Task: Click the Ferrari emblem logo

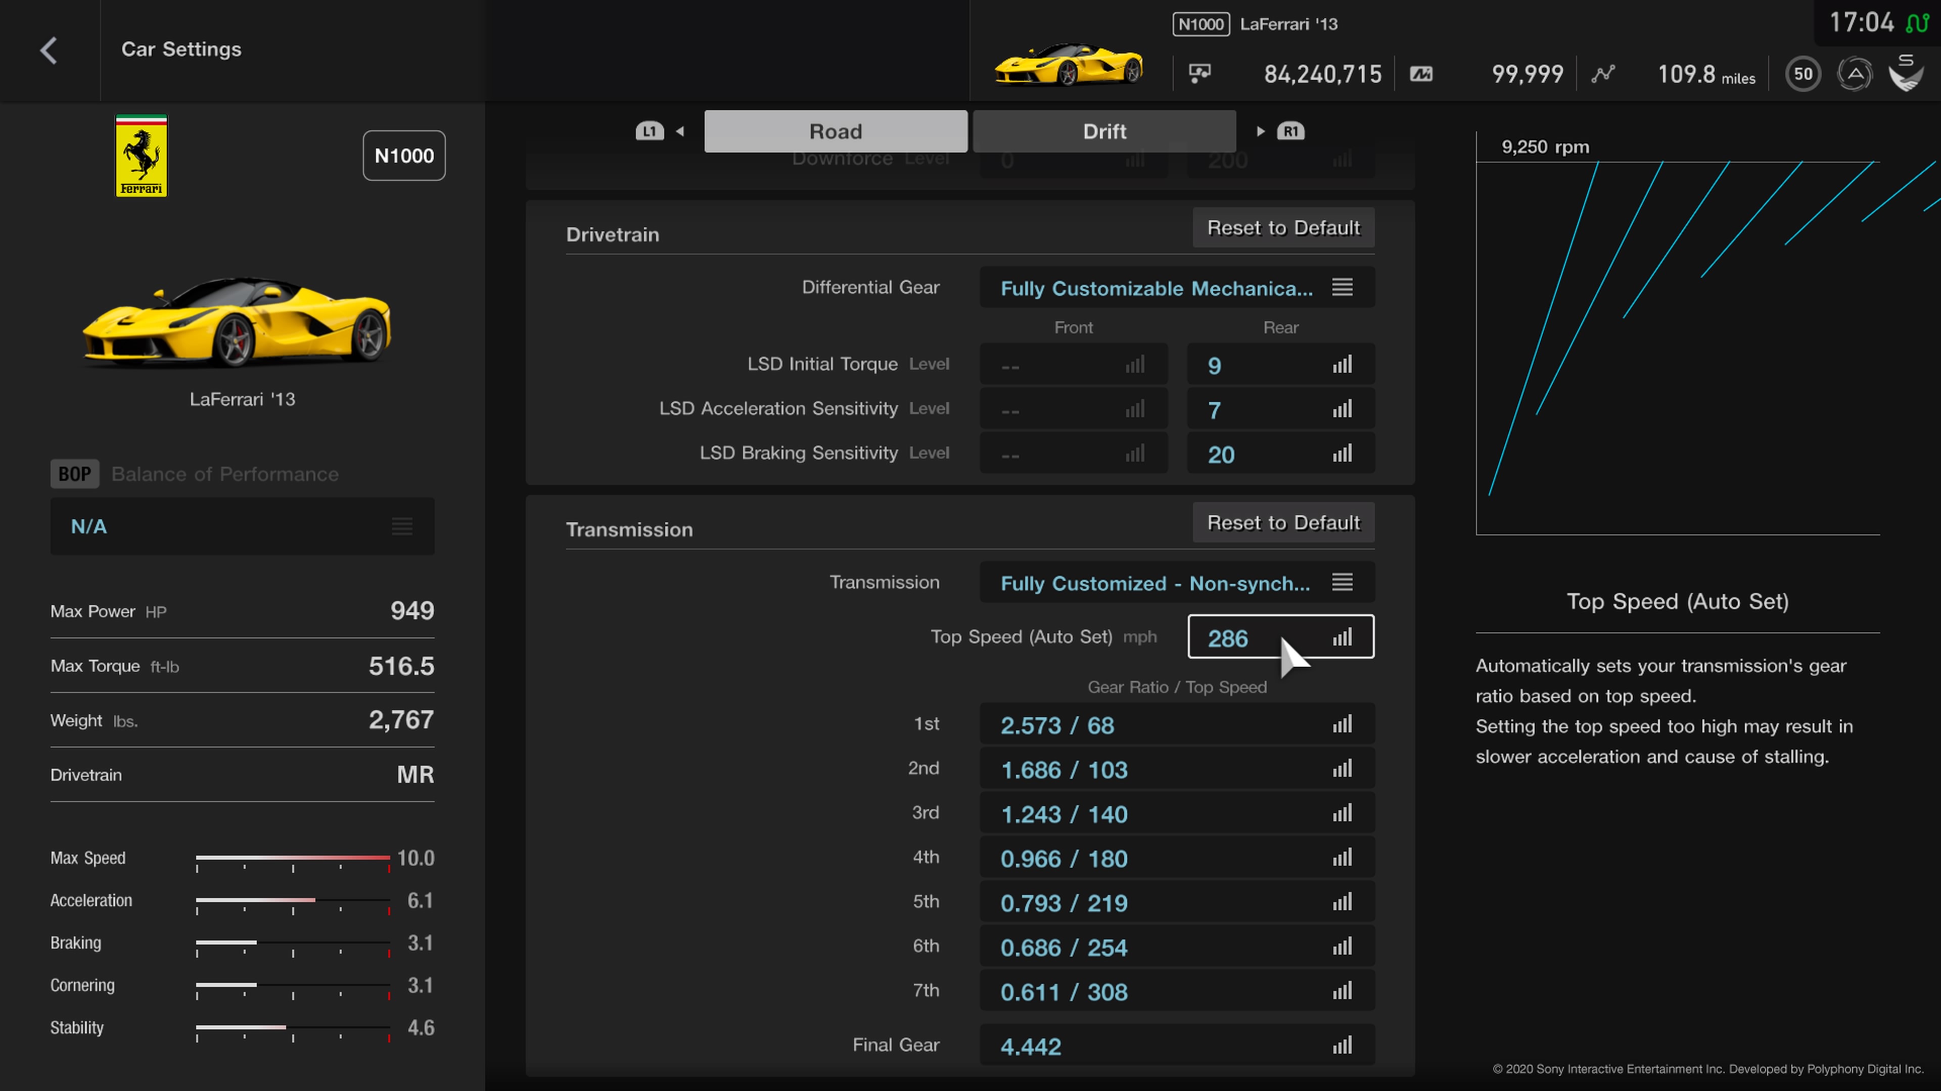Action: 141,156
